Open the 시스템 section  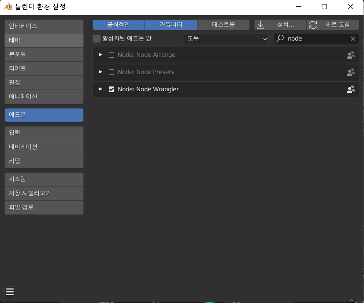44,180
